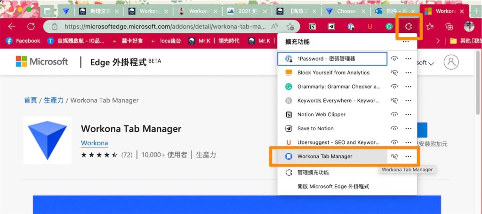The height and width of the screenshot is (214, 482).
Task: Open the 其他 bookmarks folder
Action: 465,41
